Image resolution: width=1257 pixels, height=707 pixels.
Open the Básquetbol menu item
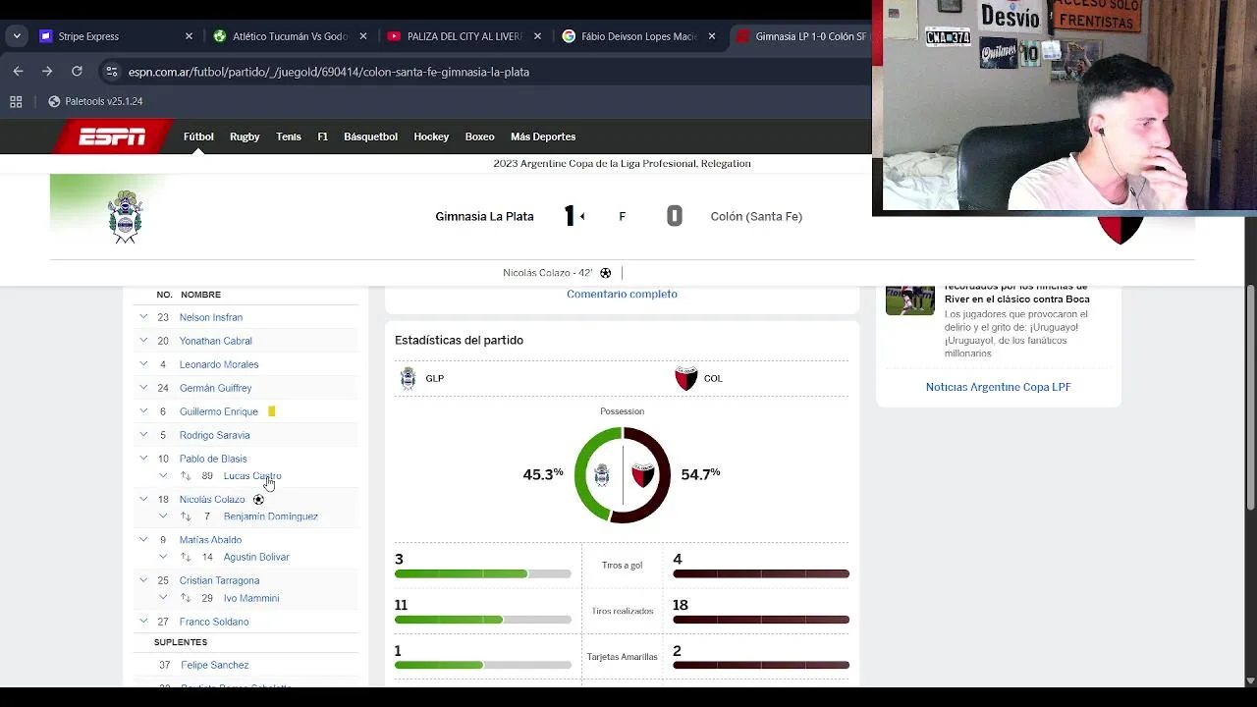(x=370, y=136)
